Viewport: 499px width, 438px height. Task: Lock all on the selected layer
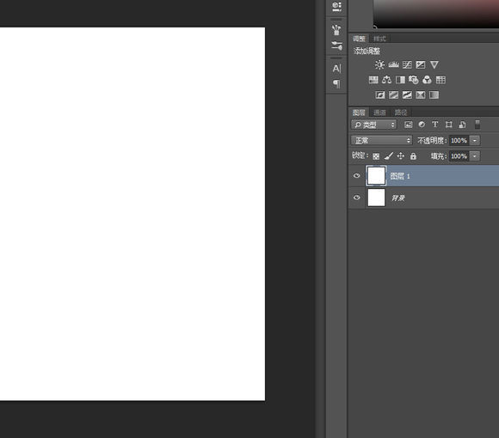413,156
